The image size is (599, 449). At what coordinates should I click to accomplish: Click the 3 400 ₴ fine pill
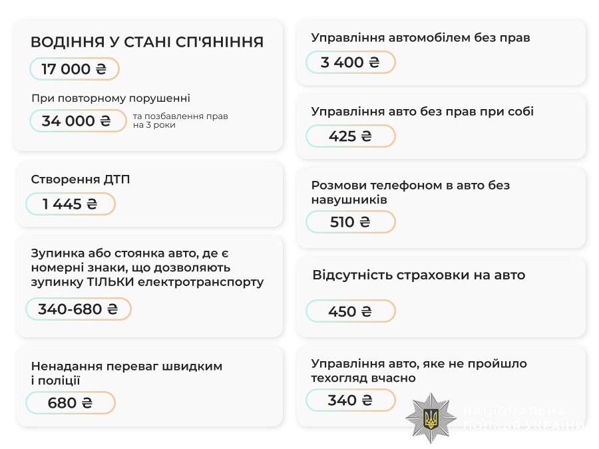click(x=351, y=63)
